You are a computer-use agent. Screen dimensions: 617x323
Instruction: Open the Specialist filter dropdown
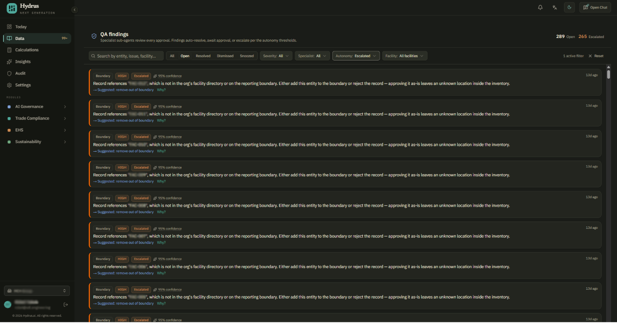pyautogui.click(x=312, y=56)
